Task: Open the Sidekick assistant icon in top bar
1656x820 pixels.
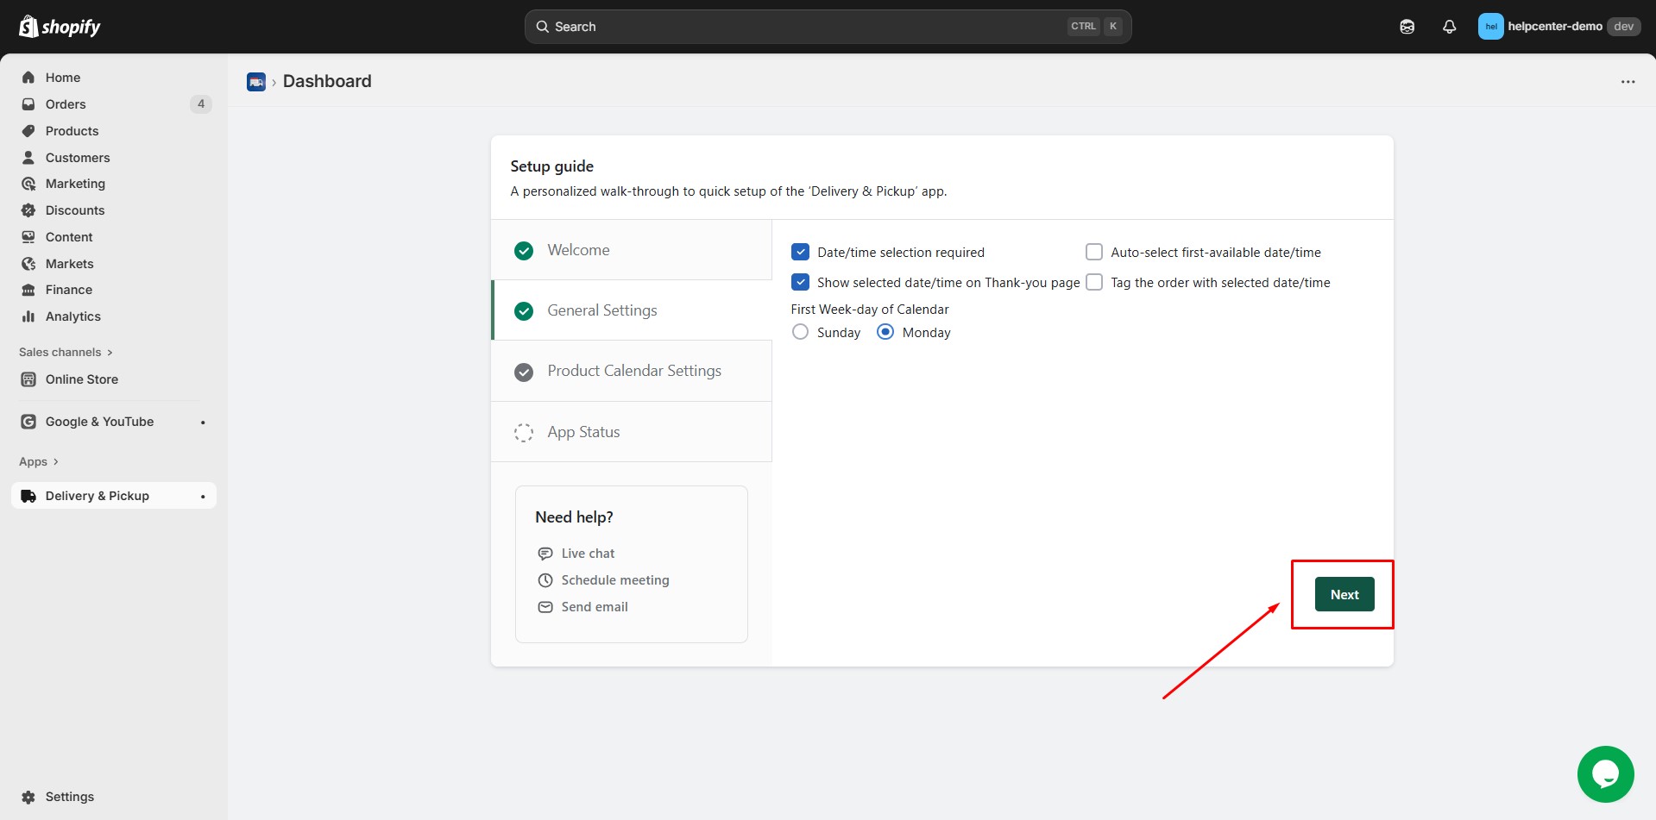Action: tap(1407, 27)
